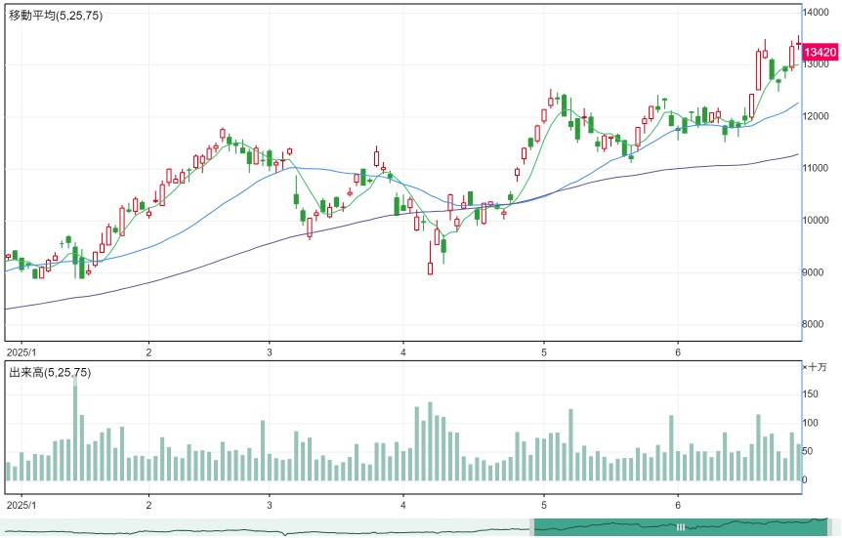
Task: Click the 10000 price axis label
Action: point(816,220)
